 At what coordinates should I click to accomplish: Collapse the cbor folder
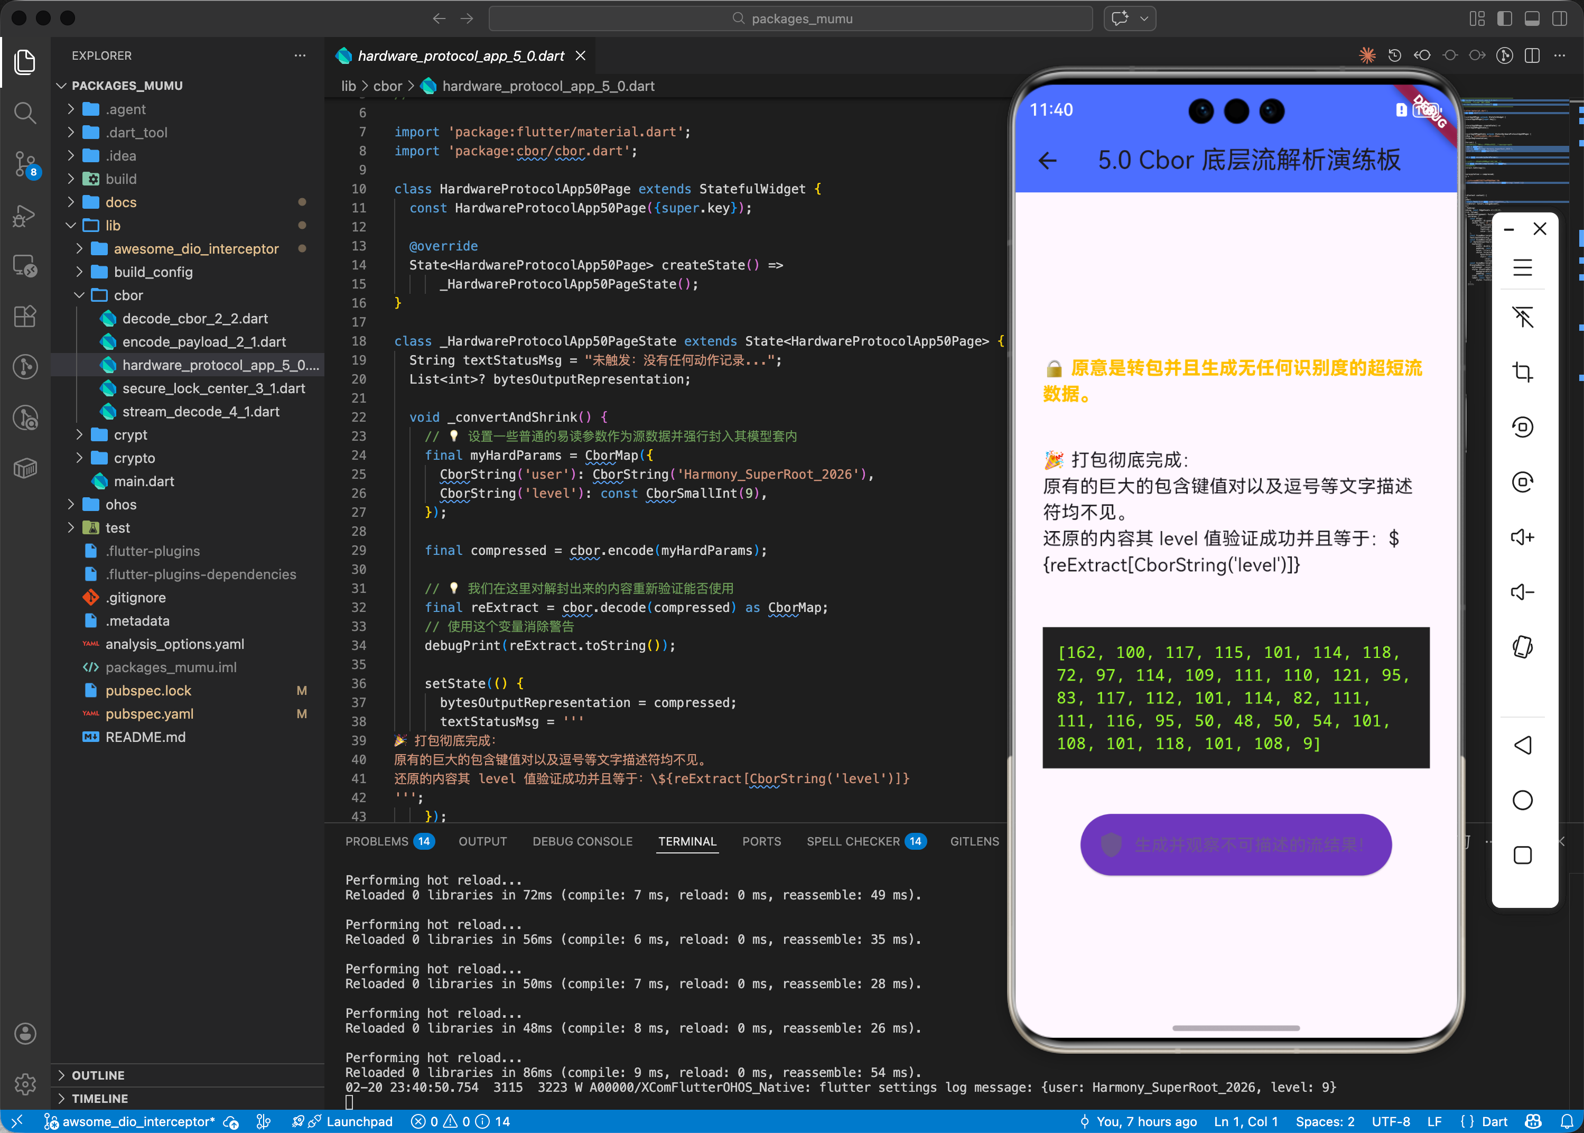(128, 295)
